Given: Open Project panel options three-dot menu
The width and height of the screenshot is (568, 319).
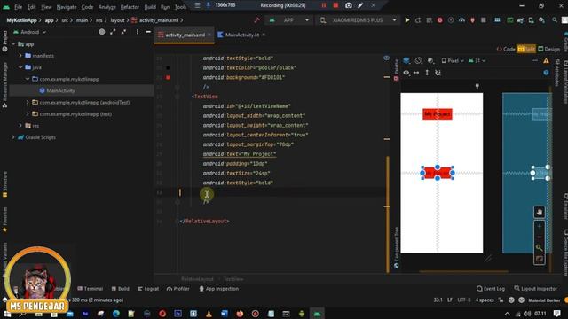Looking at the screenshot, I should click(138, 32).
